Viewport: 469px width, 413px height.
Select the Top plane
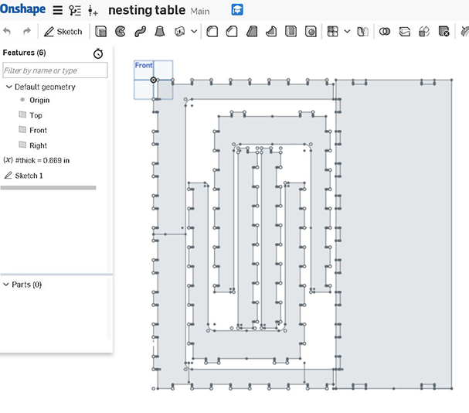[x=36, y=115]
